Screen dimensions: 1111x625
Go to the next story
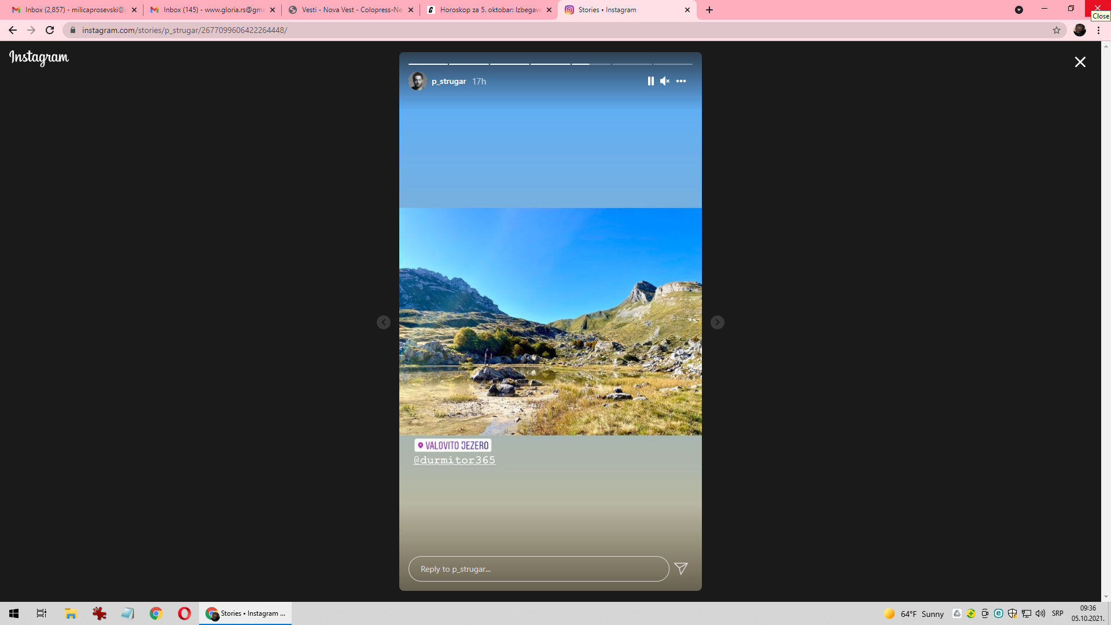717,322
